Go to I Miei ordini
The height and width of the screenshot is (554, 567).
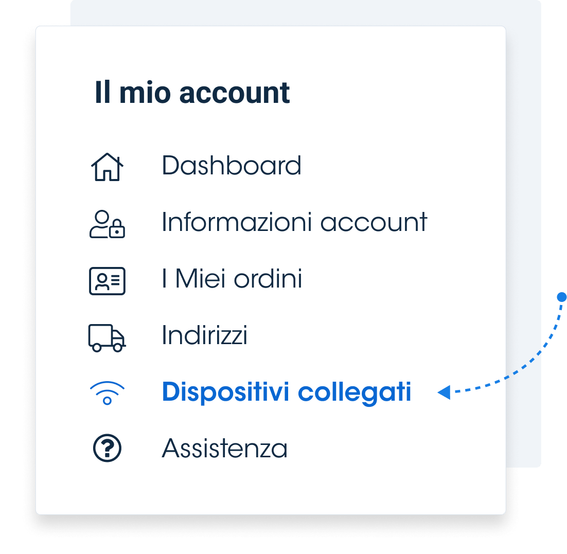click(x=232, y=279)
